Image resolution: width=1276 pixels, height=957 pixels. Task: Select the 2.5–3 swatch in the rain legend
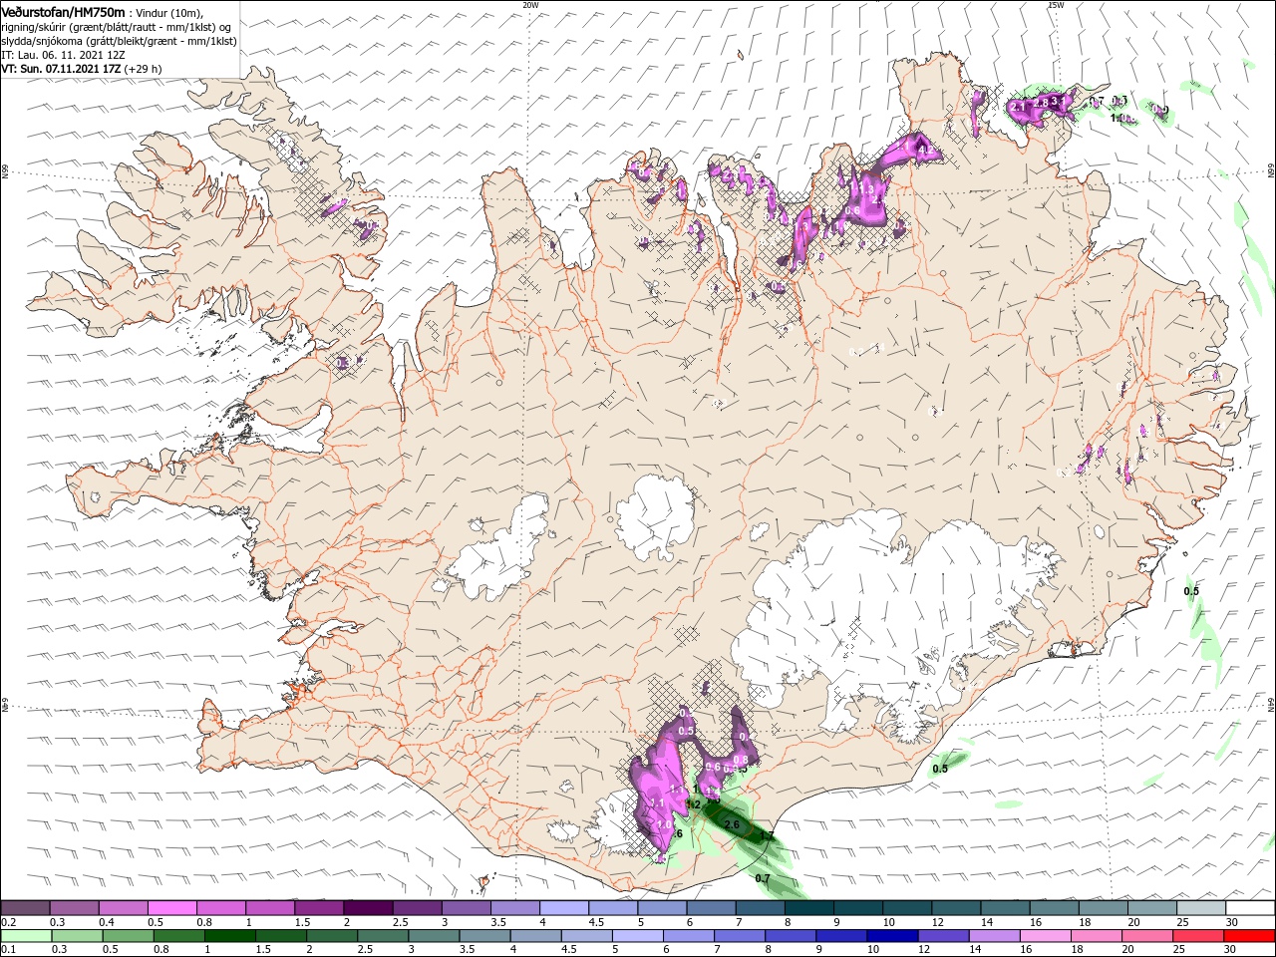coord(383,936)
